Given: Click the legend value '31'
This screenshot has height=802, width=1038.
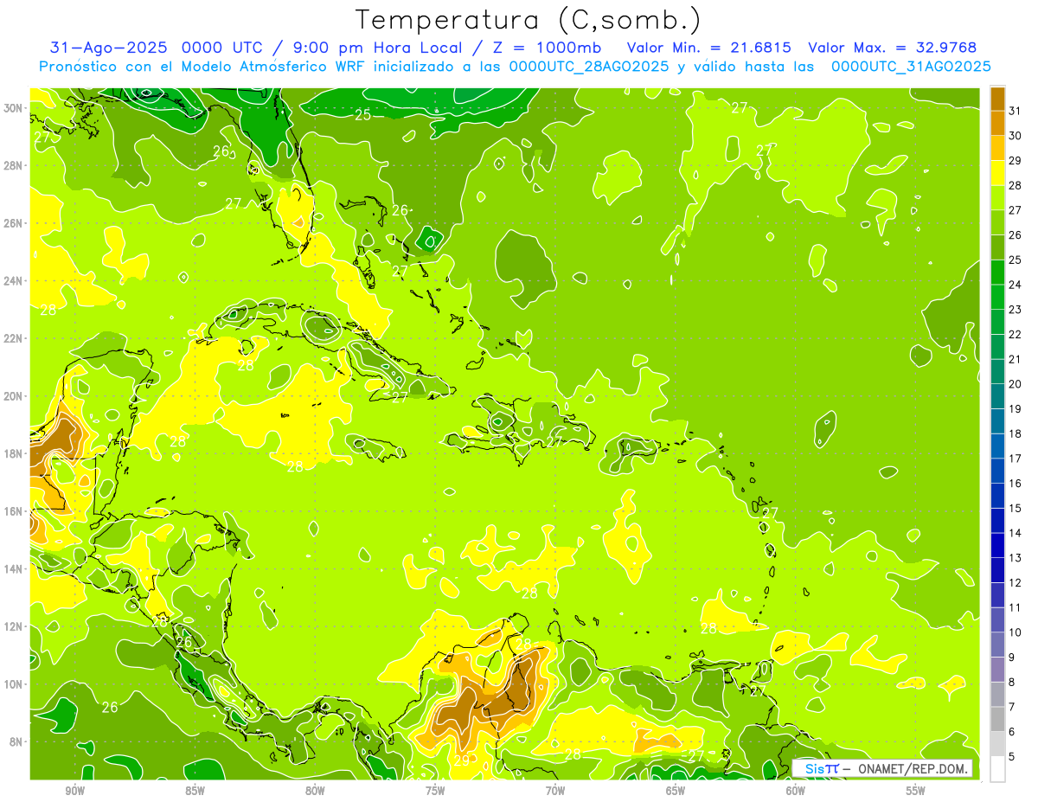Looking at the screenshot, I should (x=1016, y=111).
